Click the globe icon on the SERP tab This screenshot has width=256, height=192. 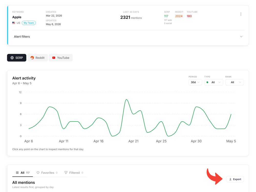(x=12, y=58)
